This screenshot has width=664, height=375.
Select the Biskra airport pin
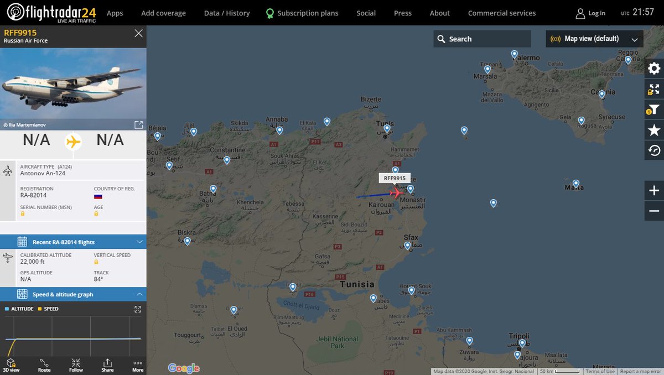tap(188, 241)
